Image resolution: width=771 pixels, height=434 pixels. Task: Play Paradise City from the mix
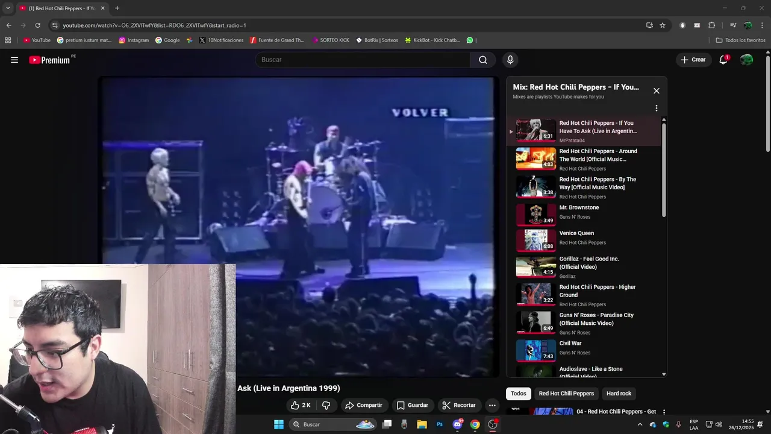(x=584, y=323)
